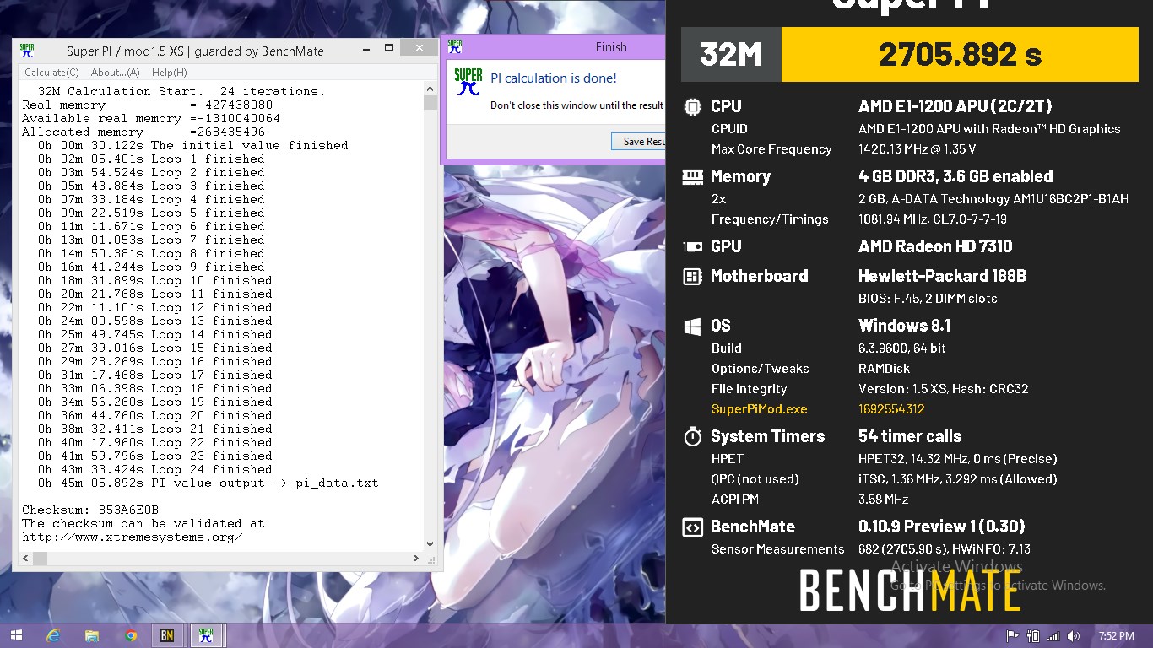Click the 54 timer calls text
The height and width of the screenshot is (648, 1153).
(910, 436)
